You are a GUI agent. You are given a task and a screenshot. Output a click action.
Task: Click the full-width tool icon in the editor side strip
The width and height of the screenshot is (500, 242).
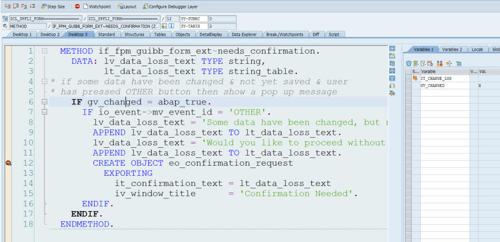tap(392, 78)
